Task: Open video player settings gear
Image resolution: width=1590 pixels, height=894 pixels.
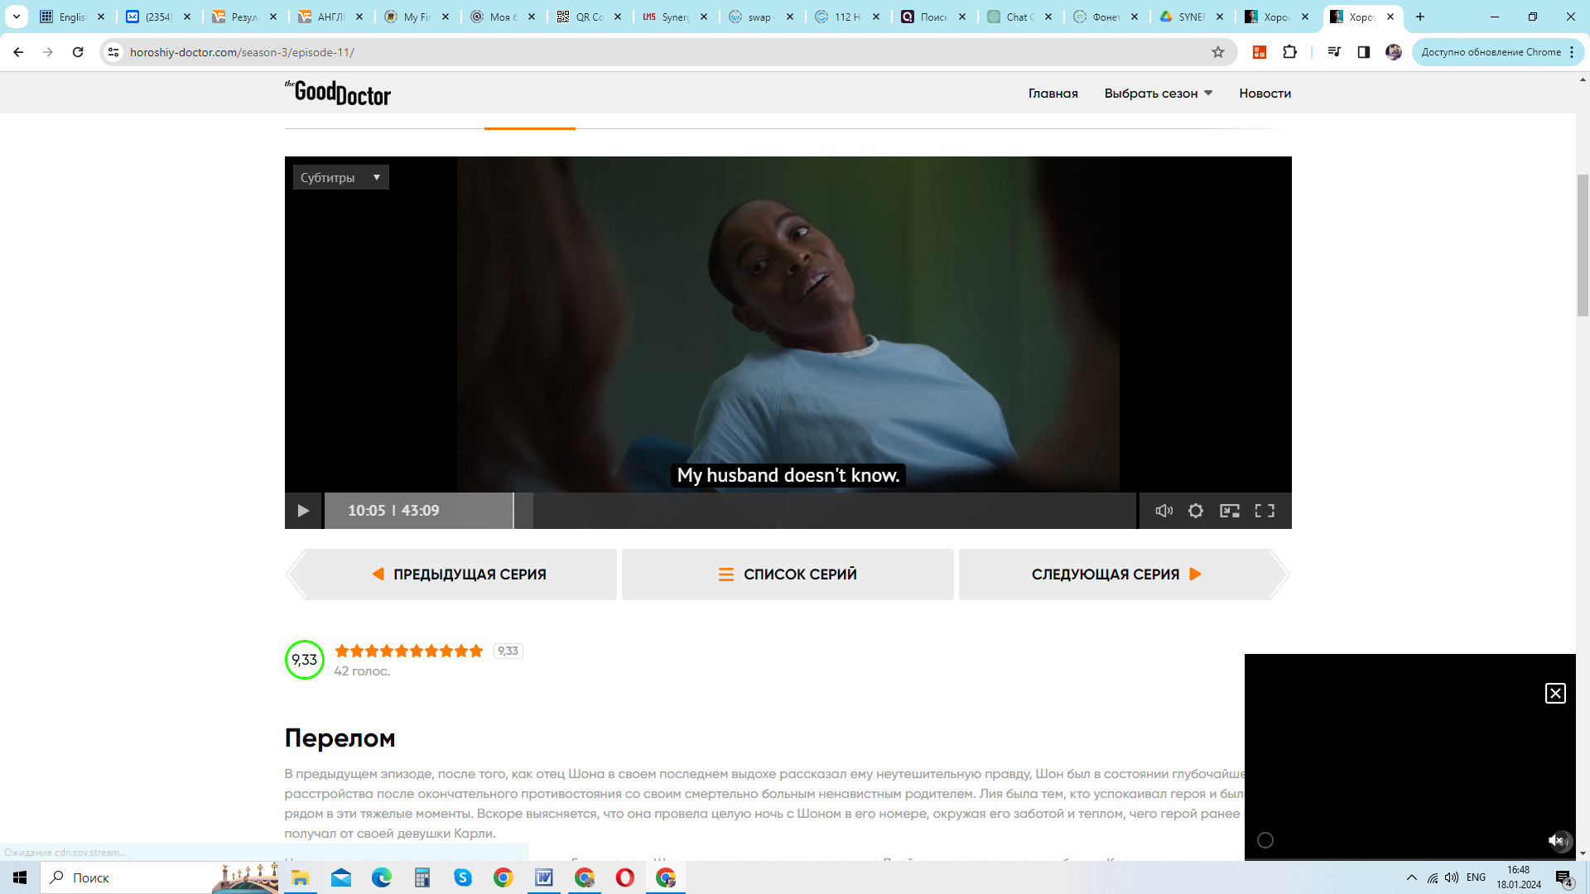Action: click(1196, 511)
